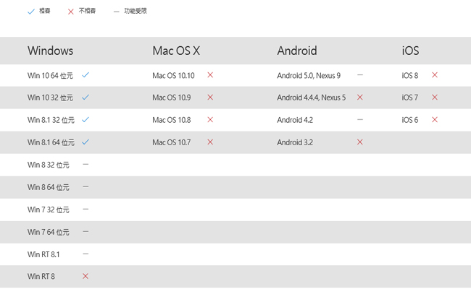Click the red X beside Mac OS 10.8
471x289 pixels.
[x=210, y=119]
